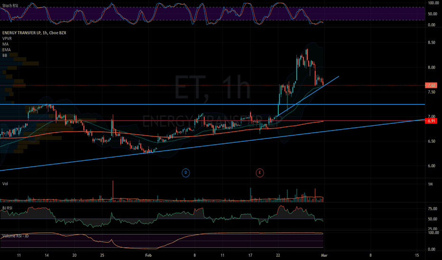Click the 20 date on time axis

coord(74,255)
